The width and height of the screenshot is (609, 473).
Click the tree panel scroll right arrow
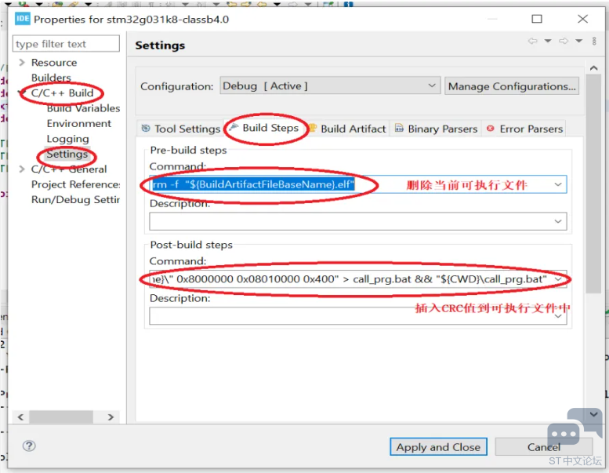tap(111, 417)
